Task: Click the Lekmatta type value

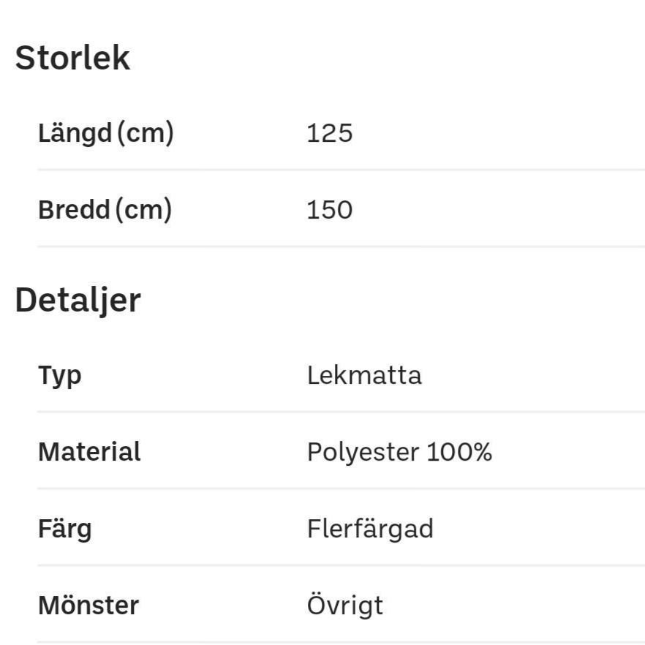Action: 364,375
